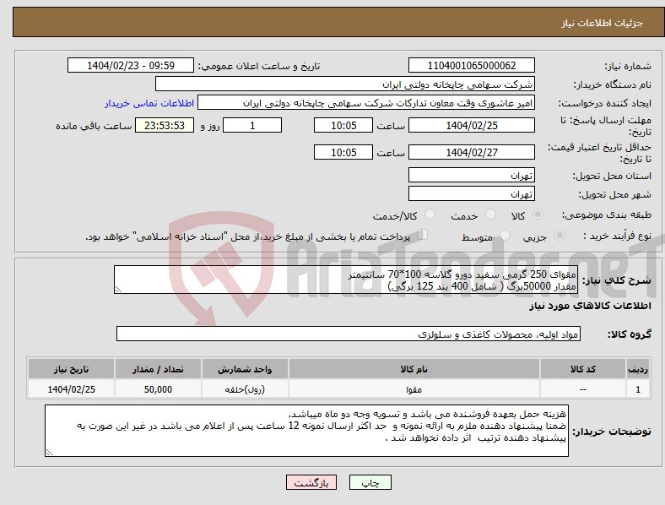
Task: Click the remaining days field showing 1
Action: [x=252, y=126]
